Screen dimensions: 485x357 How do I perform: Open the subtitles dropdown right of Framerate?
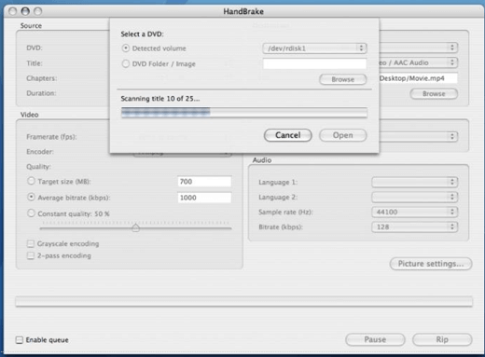[418, 136]
